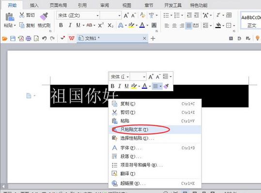The width and height of the screenshot is (261, 193).
Task: Decrease paragraph indent in ribbon
Action: pyautogui.click(x=189, y=15)
